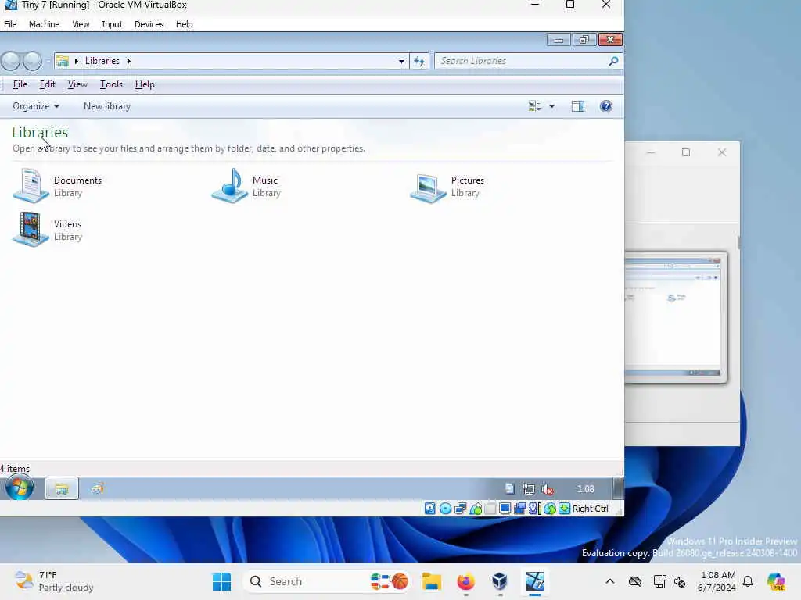Screen dimensions: 801x600
Task: Show hidden icons in Windows 11 tray
Action: point(610,581)
